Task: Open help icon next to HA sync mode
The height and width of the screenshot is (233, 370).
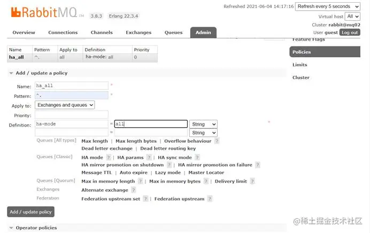Action: tap(197, 157)
